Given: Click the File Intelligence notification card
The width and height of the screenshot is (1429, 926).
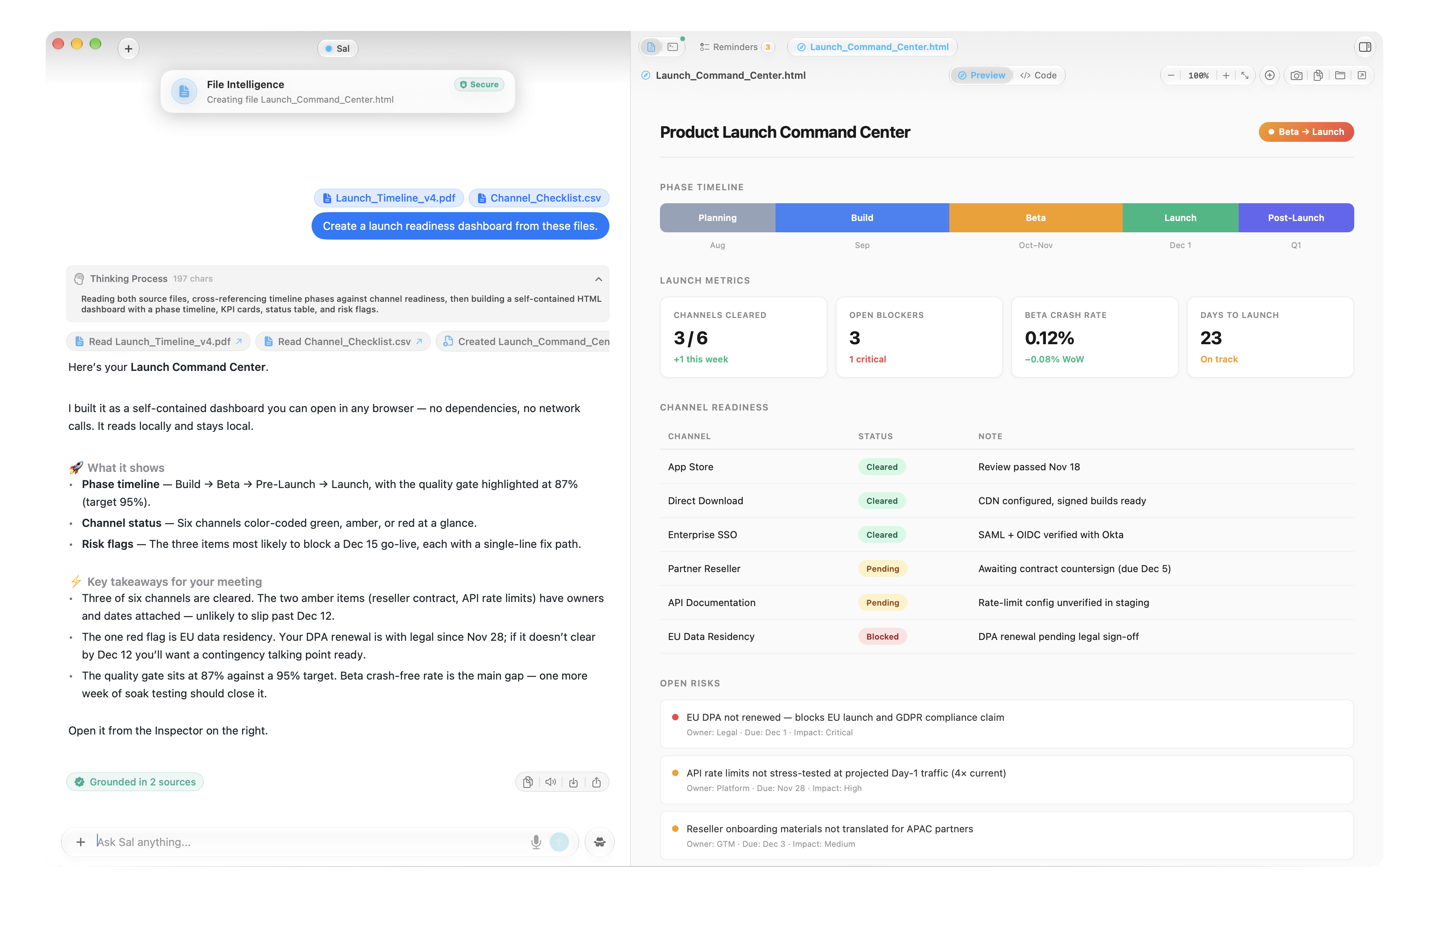Looking at the screenshot, I should pyautogui.click(x=337, y=91).
